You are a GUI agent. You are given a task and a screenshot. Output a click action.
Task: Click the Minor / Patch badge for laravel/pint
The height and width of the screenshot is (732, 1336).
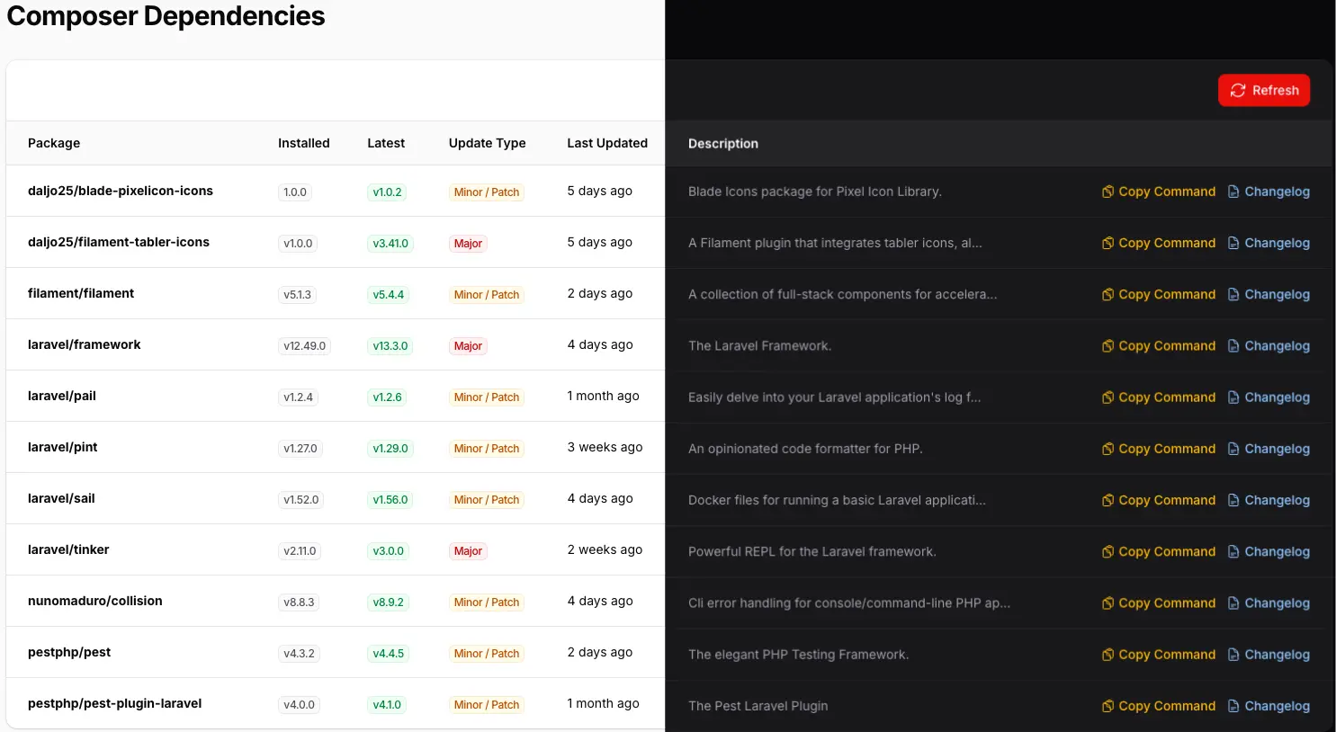(486, 448)
